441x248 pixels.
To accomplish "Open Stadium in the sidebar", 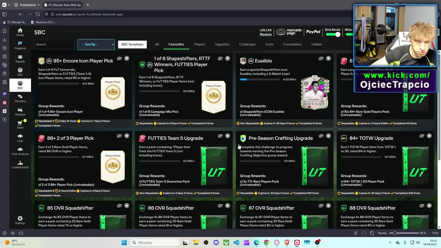I will coord(20,112).
